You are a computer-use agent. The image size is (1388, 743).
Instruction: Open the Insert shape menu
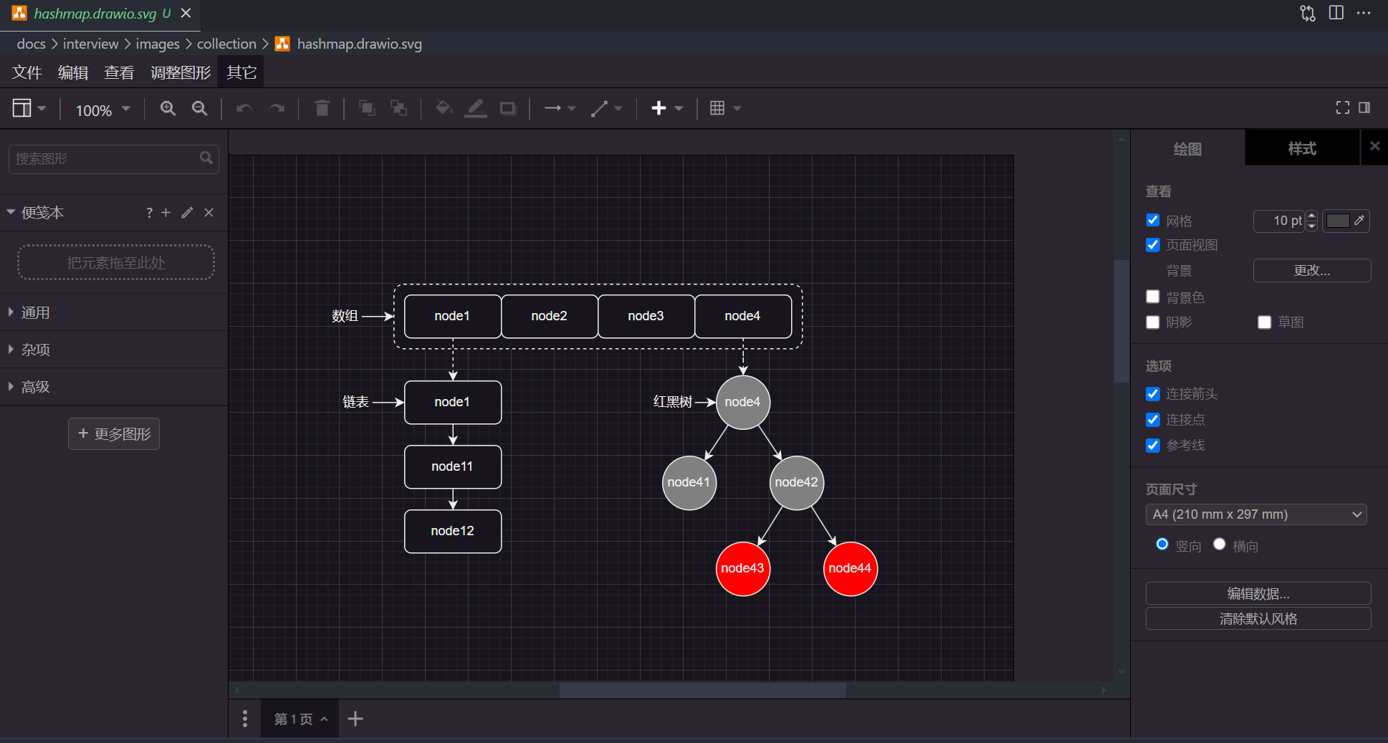[x=666, y=108]
